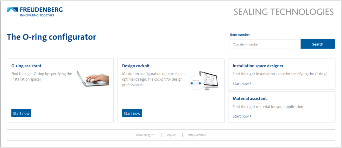The height and width of the screenshot is (148, 342).
Task: Click the laptop image in O-ring assistant
Action: point(93,78)
